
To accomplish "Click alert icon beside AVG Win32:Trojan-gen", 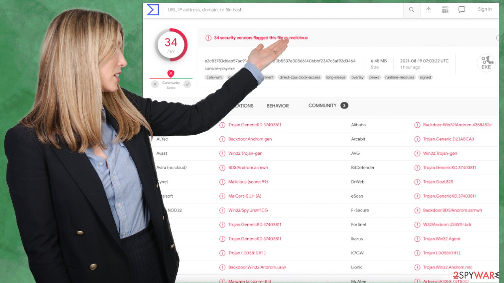I will tap(417, 153).
